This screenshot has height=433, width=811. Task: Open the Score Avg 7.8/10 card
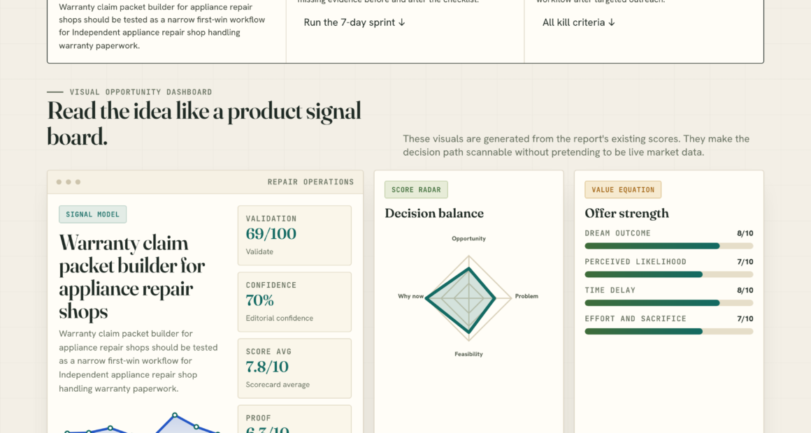coord(294,369)
